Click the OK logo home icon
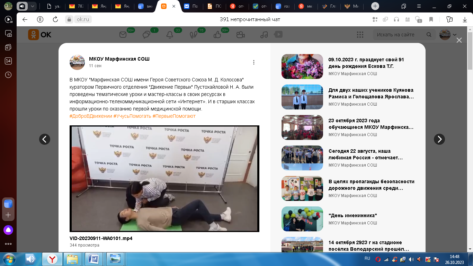Image resolution: width=473 pixels, height=266 pixels. click(x=40, y=35)
